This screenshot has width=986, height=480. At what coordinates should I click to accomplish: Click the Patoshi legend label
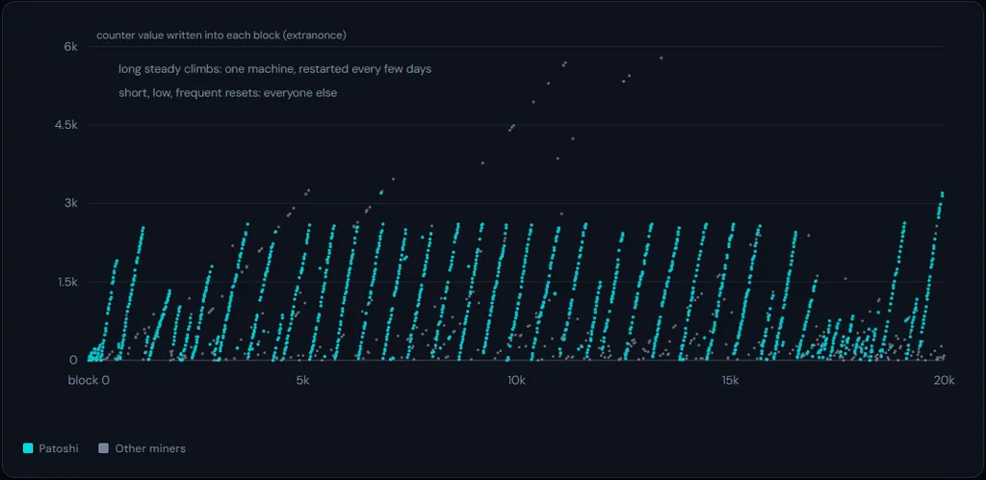tap(59, 448)
